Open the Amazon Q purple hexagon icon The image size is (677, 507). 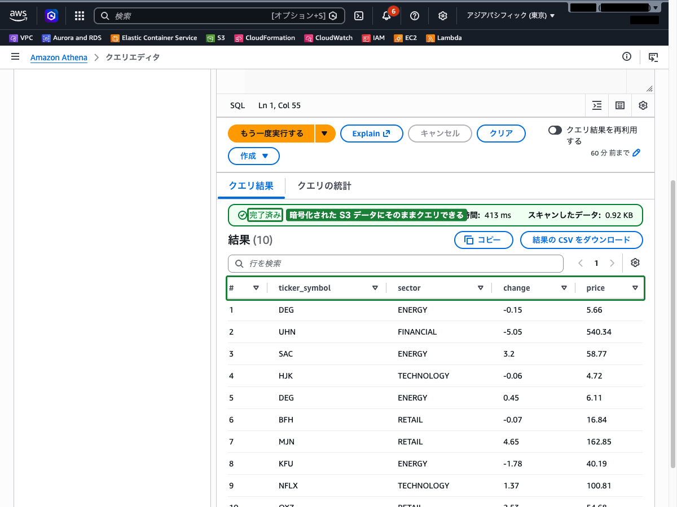coord(52,16)
